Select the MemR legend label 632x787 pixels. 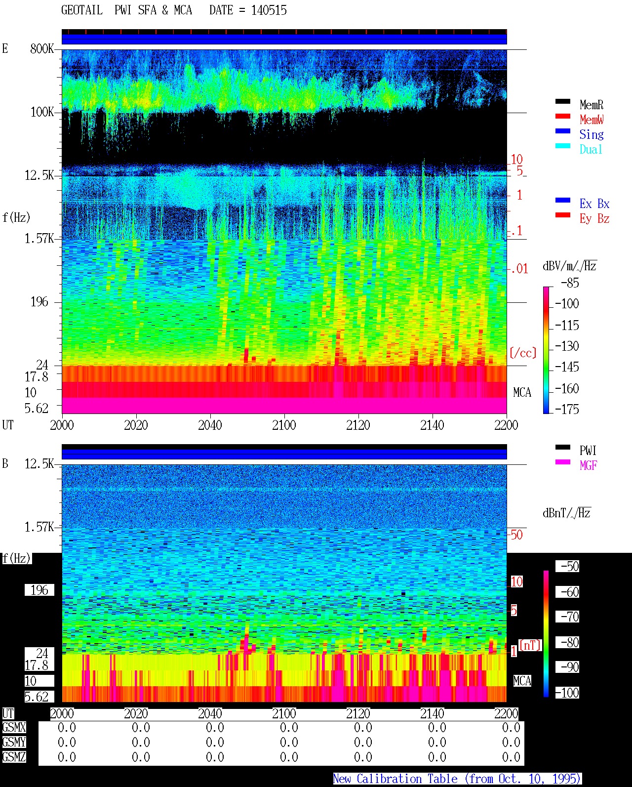592,105
